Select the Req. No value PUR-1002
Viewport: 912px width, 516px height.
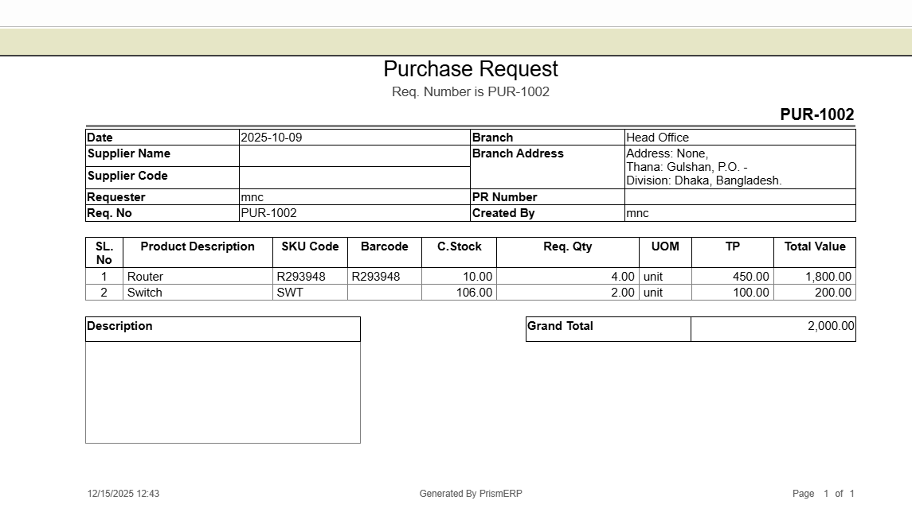tap(268, 213)
